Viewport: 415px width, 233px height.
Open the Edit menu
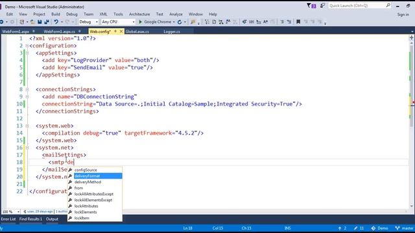[x=10, y=14]
